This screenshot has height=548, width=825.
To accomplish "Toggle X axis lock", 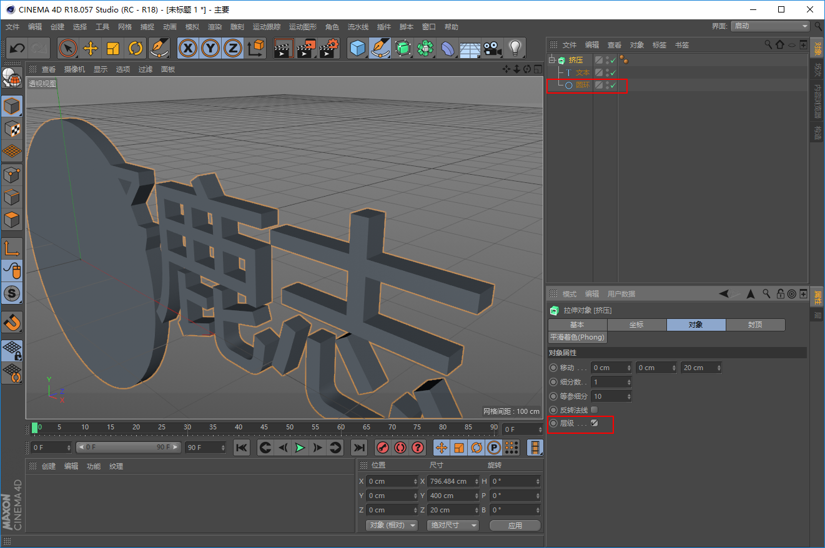I will point(188,48).
